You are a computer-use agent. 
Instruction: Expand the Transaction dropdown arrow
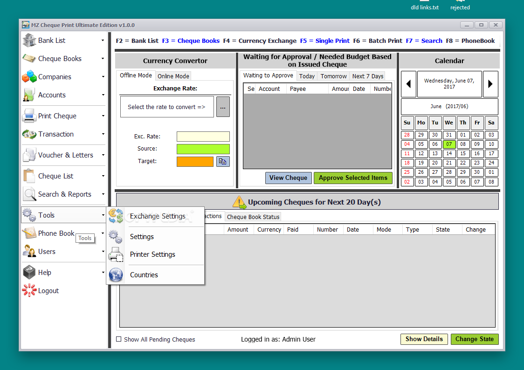click(103, 134)
